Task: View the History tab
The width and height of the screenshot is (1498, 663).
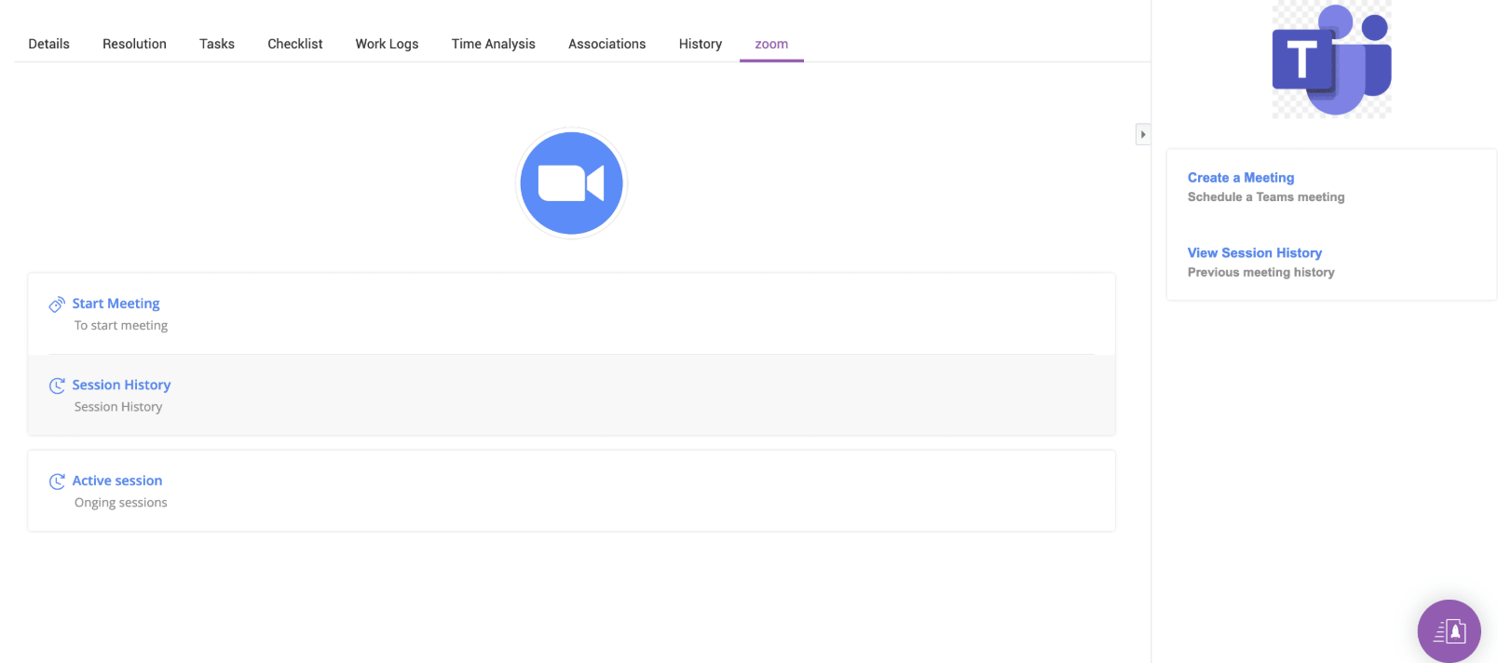Action: (x=701, y=44)
